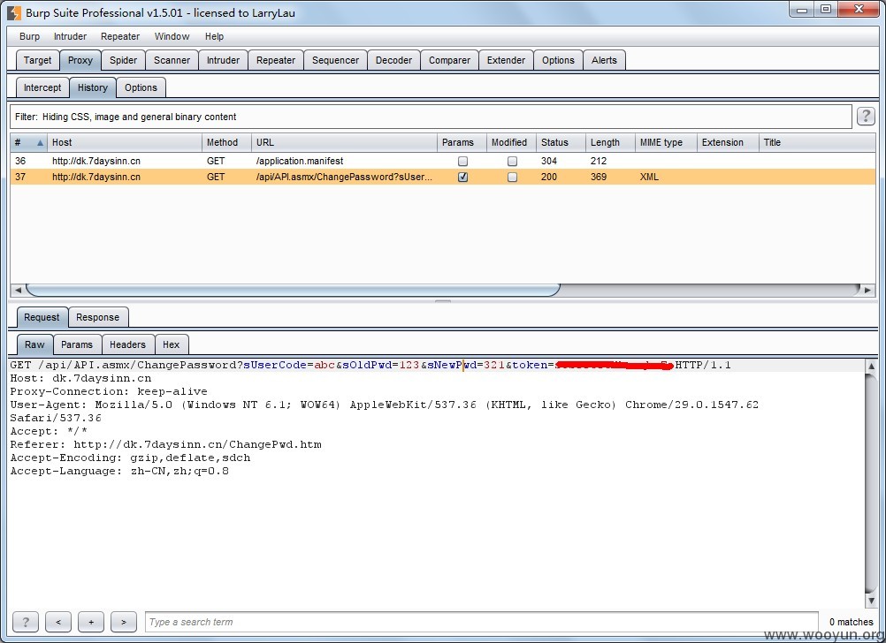886x643 pixels.
Task: Open the Window menu
Action: click(172, 36)
